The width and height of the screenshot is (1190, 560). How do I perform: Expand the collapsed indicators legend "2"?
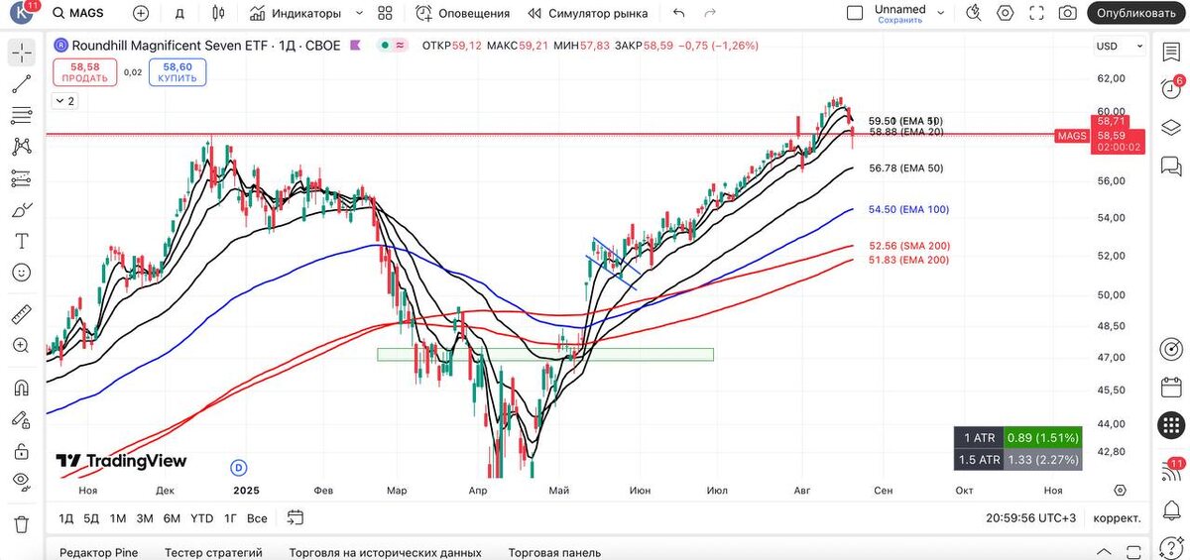[64, 101]
